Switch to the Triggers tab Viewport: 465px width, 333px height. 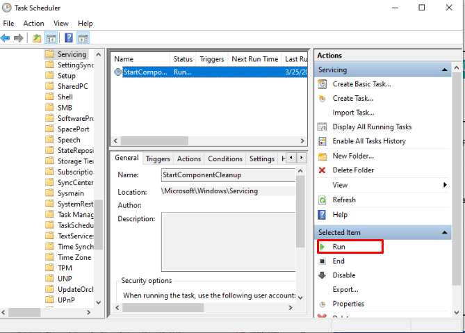click(x=158, y=159)
